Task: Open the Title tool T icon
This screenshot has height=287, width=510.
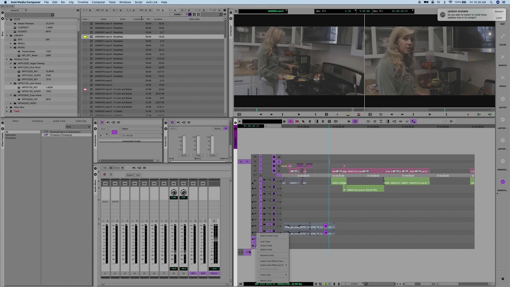Action: tap(381, 121)
